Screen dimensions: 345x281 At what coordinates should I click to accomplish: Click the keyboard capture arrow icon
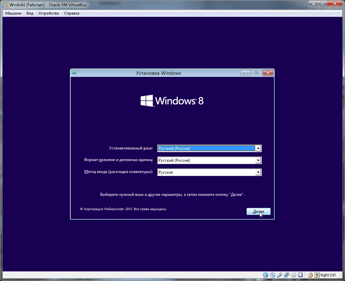pos(317,275)
